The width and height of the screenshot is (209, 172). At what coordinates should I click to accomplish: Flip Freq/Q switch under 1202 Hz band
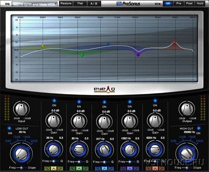[130, 162]
